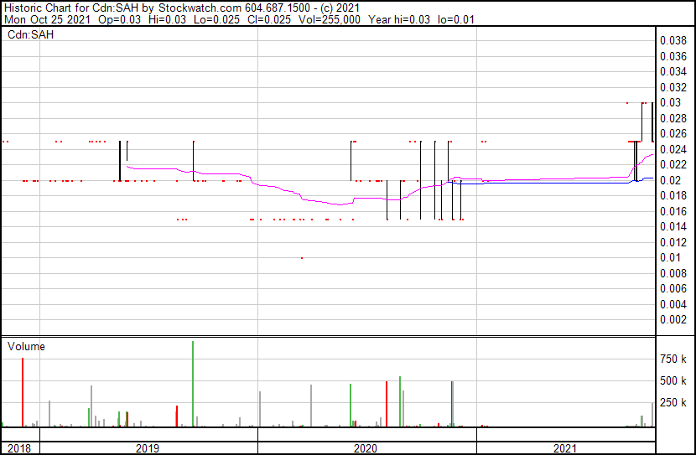Click the 250 k volume axis label

pos(674,402)
